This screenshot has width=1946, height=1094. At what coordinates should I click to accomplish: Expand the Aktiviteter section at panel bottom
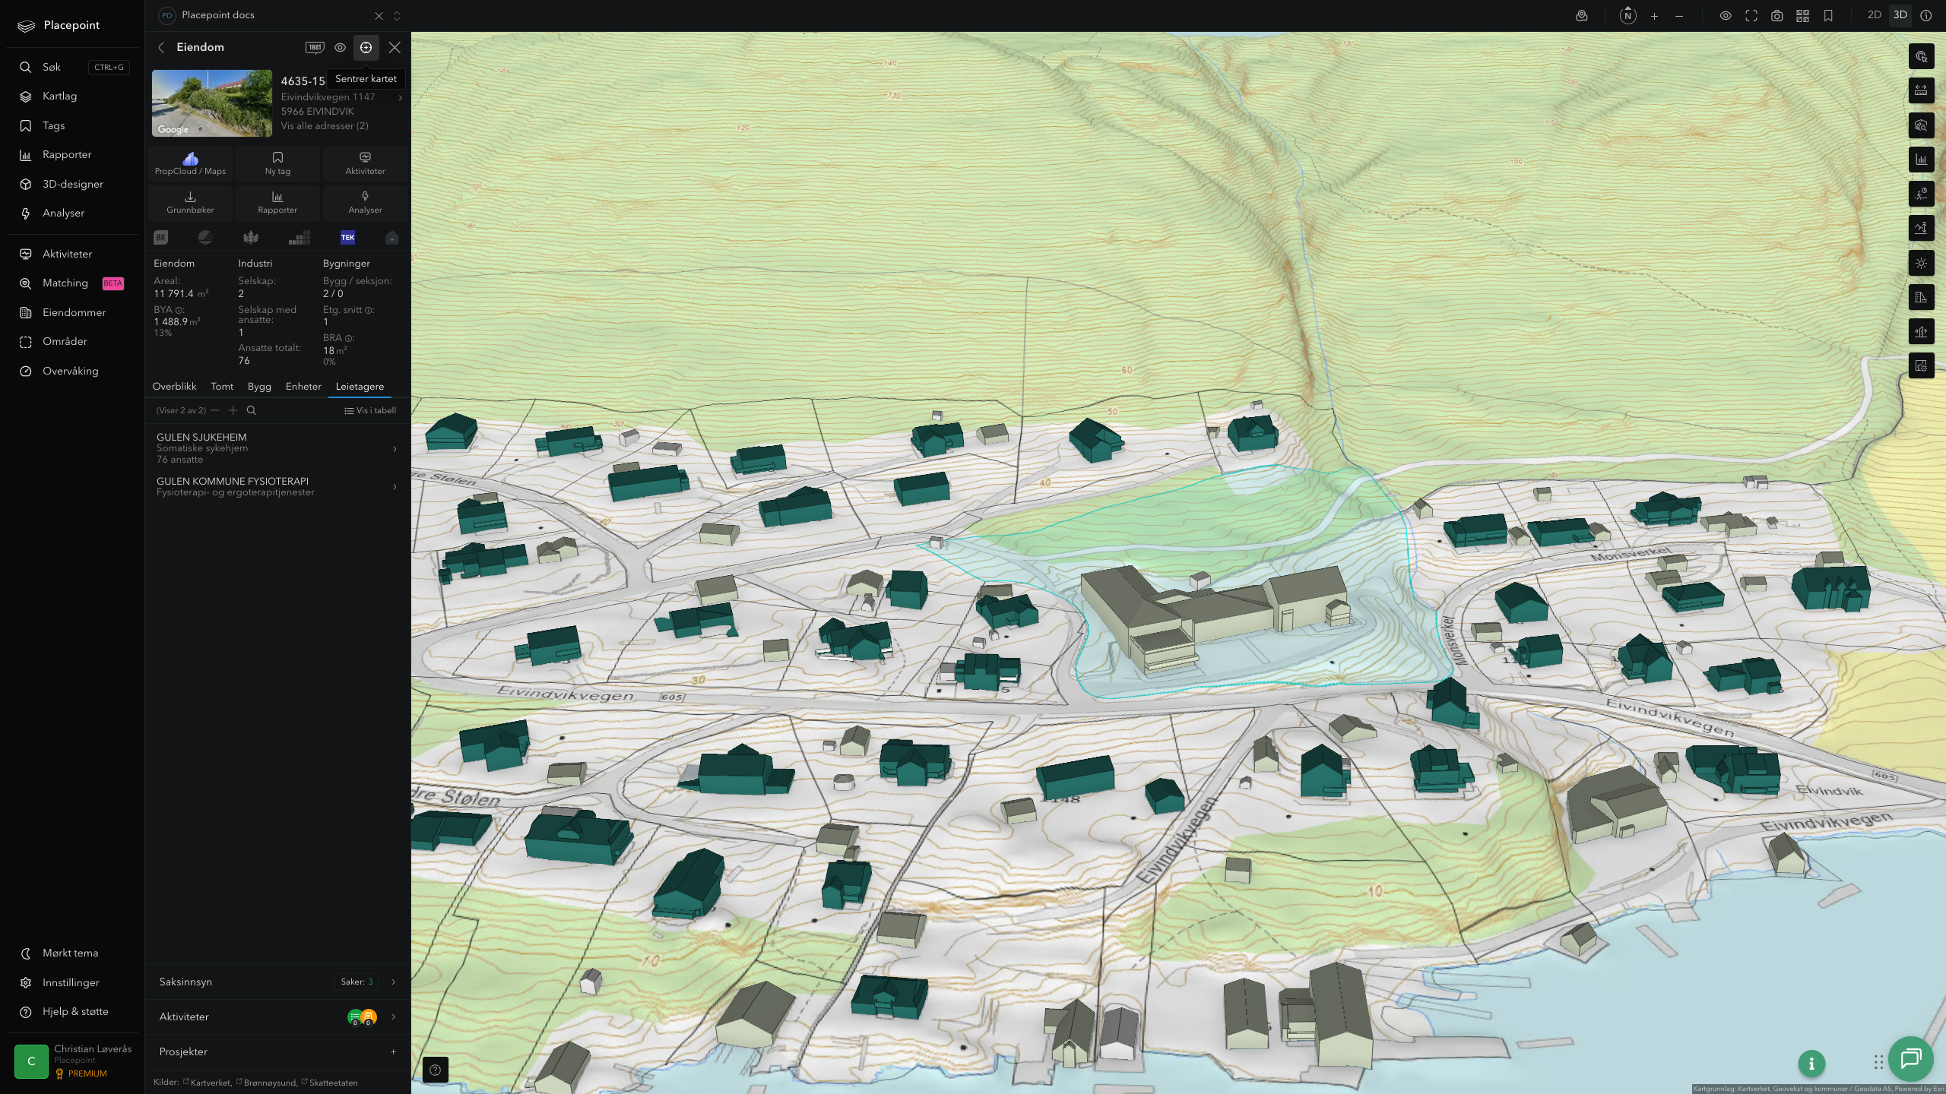(x=277, y=1017)
